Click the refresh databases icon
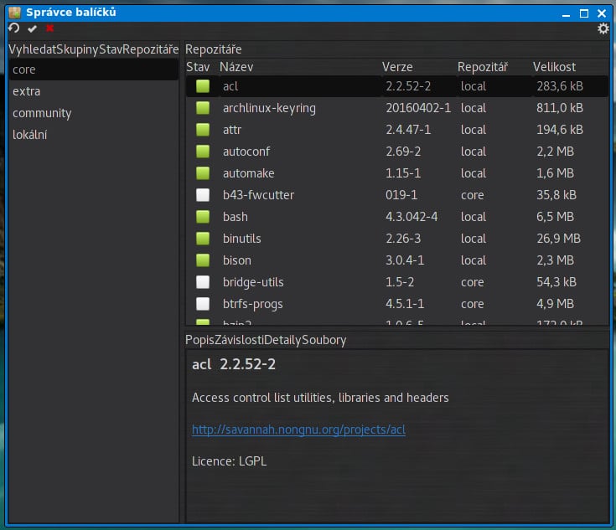Image resolution: width=616 pixels, height=530 pixels. click(14, 28)
